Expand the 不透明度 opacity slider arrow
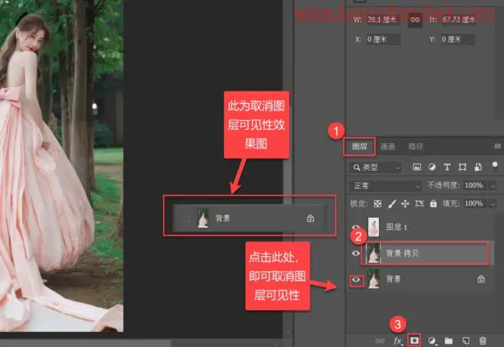Screen dimensions: 504x347 point(493,186)
